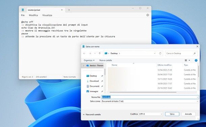Unpin Desktop via its pin icon
This screenshot has width=206, height=127.
(x=102, y=76)
